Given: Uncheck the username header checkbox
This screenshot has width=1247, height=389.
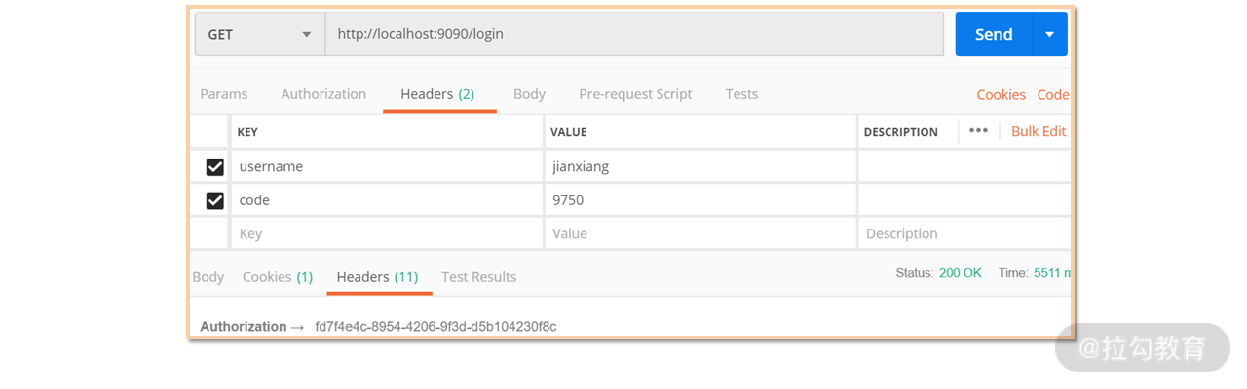Looking at the screenshot, I should (215, 167).
